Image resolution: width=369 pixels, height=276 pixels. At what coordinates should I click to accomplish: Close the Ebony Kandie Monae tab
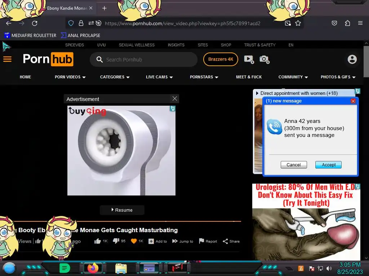tap(91, 8)
